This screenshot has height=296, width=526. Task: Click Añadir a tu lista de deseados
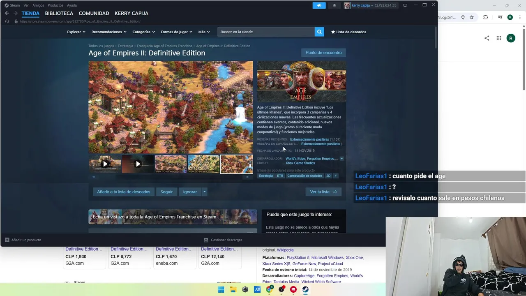point(124,192)
